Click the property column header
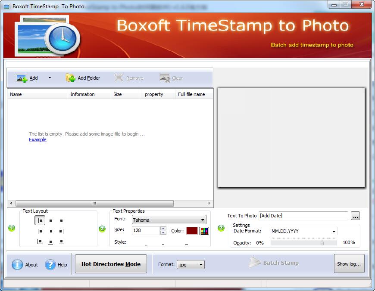Screen dimensions: 375x291 [158, 94]
